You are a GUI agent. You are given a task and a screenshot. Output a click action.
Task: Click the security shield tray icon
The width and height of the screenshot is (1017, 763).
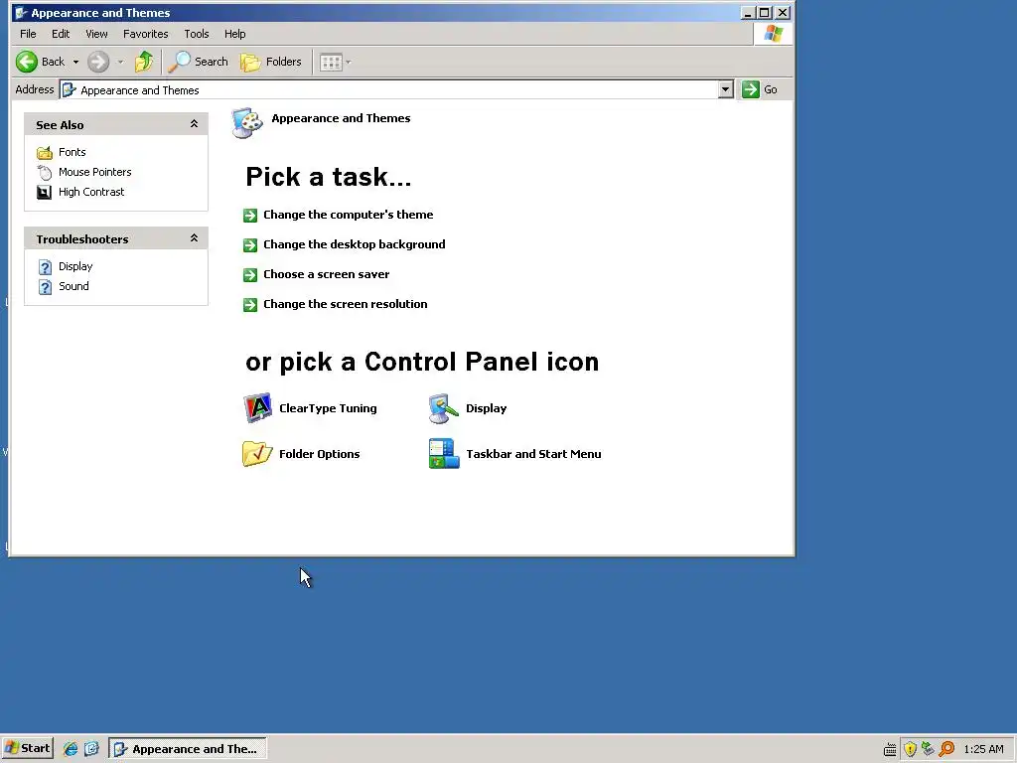[910, 749]
